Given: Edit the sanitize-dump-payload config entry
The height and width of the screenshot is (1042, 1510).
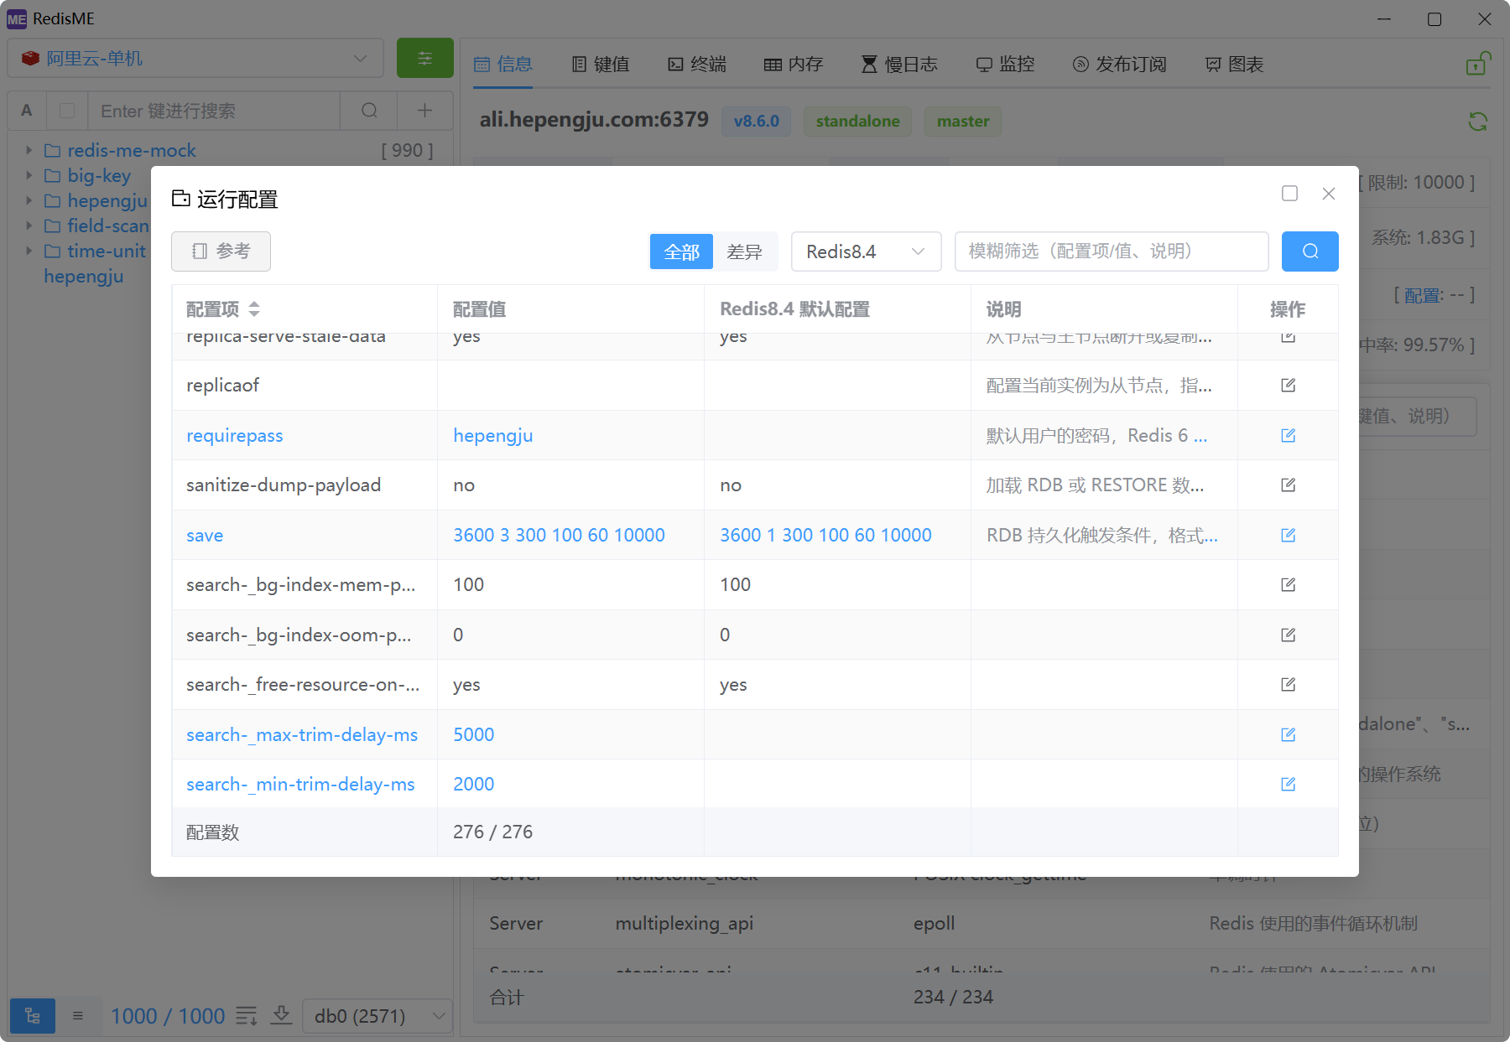Looking at the screenshot, I should (1288, 485).
